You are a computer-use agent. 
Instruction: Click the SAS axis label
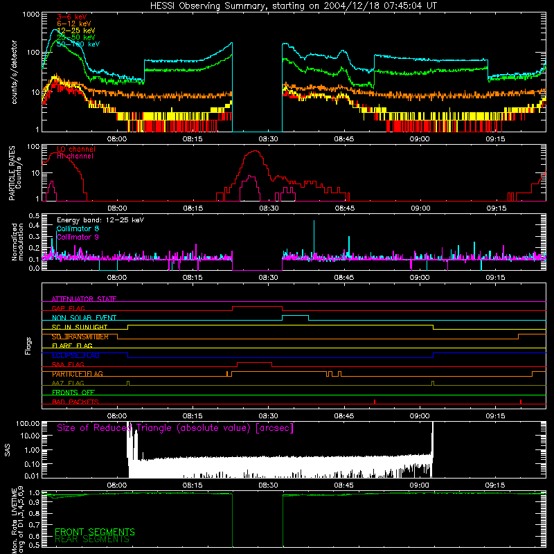[x=8, y=450]
